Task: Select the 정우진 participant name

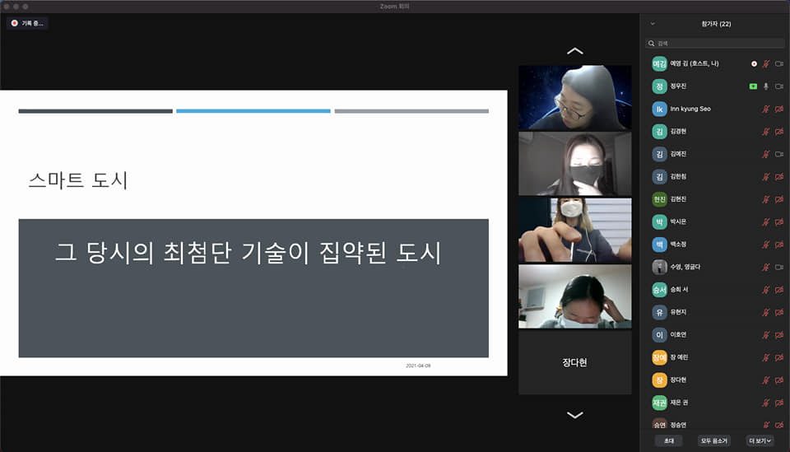Action: pos(678,86)
